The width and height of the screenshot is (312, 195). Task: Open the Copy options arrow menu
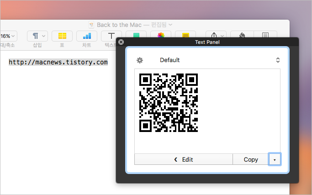(275, 159)
